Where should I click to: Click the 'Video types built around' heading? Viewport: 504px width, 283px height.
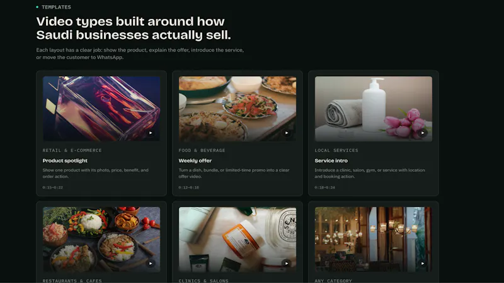click(x=134, y=28)
